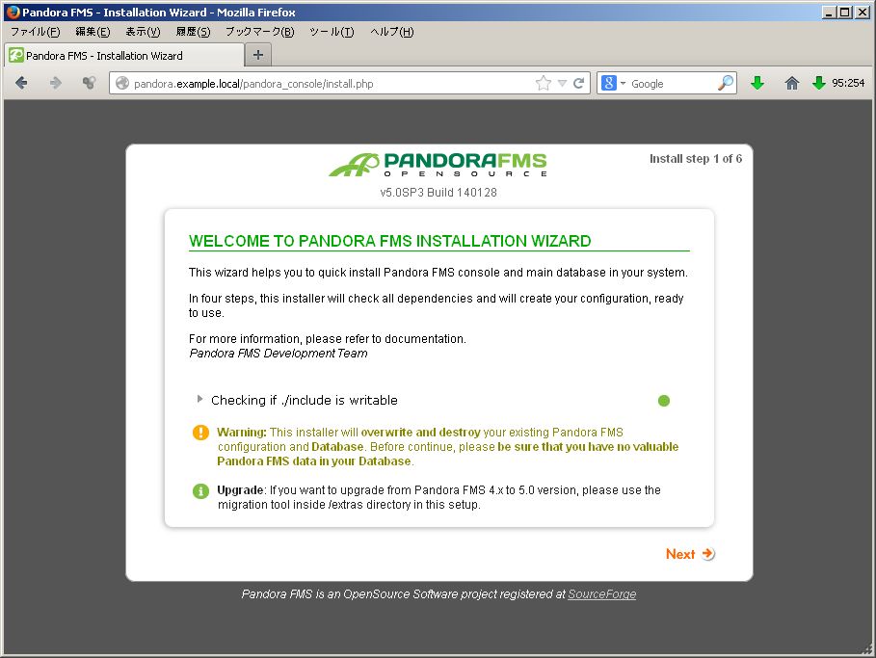This screenshot has height=658, width=876.
Task: Click the orange Next arrow icon
Action: coord(708,554)
